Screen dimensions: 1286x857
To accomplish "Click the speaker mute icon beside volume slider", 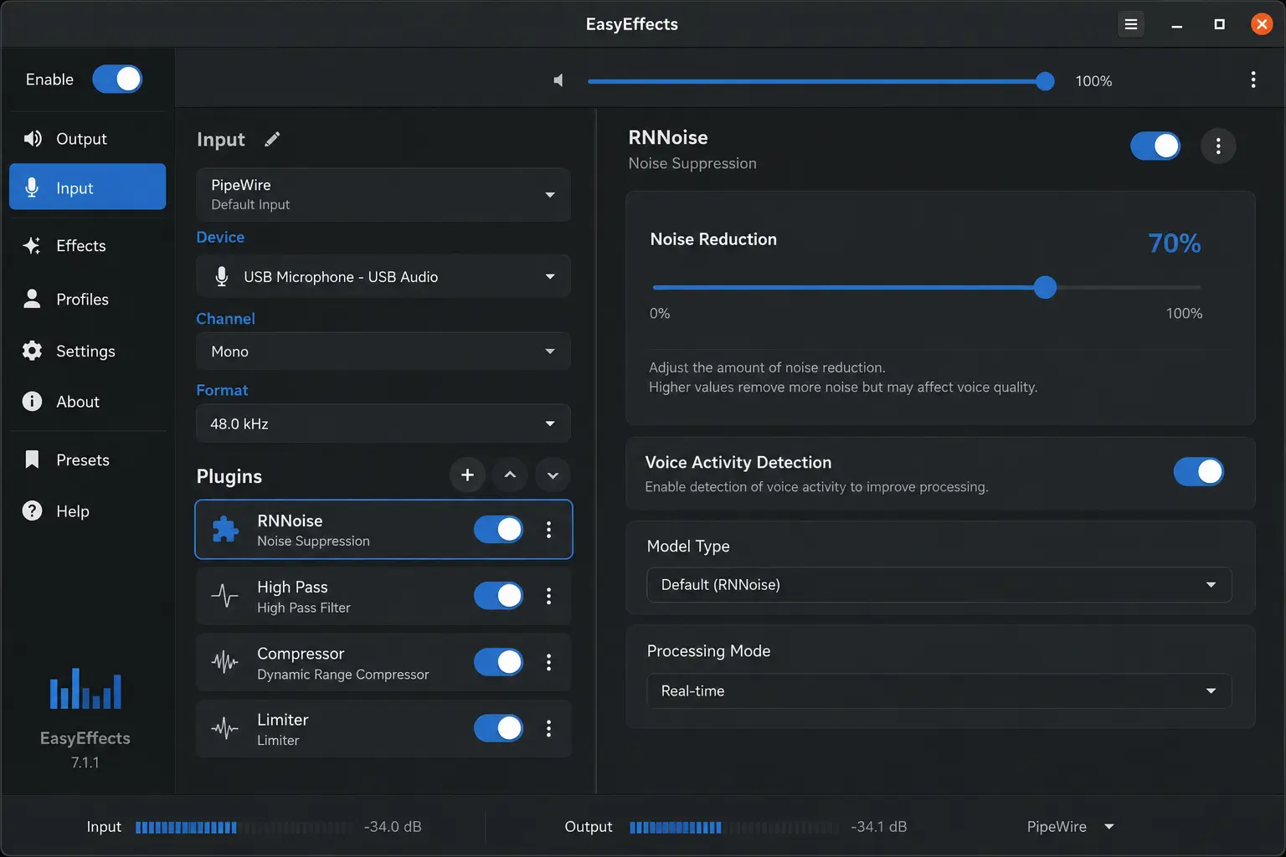I will 558,80.
